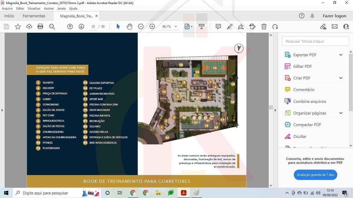
Task: Switch to the Início tab
Action: tap(9, 16)
